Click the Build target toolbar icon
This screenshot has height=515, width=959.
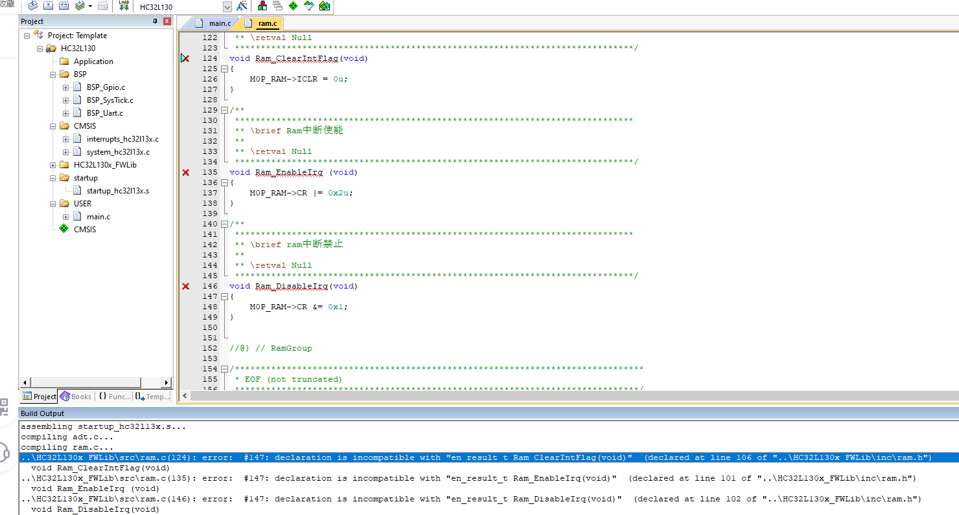click(49, 6)
